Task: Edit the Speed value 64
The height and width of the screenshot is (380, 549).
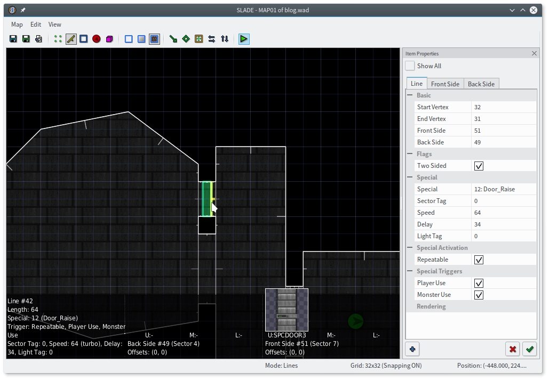Action: coord(504,213)
